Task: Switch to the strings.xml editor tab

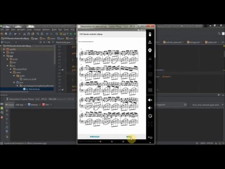Action: 194,42
